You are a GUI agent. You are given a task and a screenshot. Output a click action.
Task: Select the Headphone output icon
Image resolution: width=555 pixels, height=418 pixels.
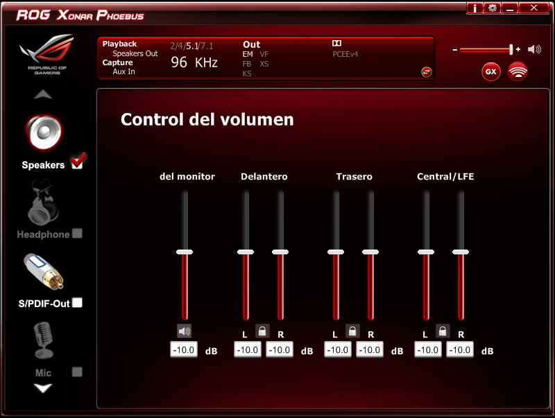(43, 203)
